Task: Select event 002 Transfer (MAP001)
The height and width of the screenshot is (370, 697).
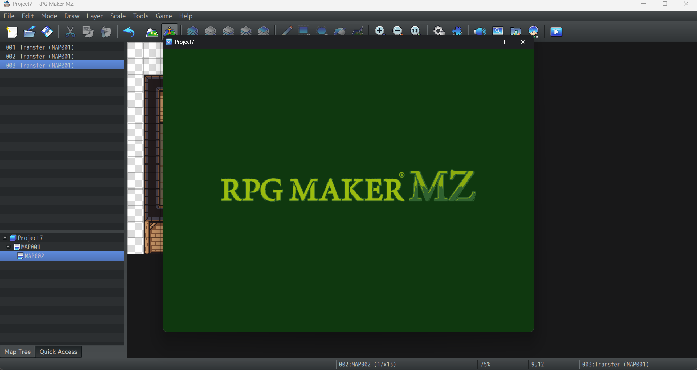Action: 62,56
